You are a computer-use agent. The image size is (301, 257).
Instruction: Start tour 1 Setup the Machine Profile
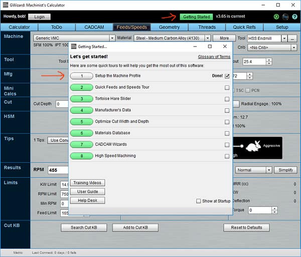click(x=82, y=76)
